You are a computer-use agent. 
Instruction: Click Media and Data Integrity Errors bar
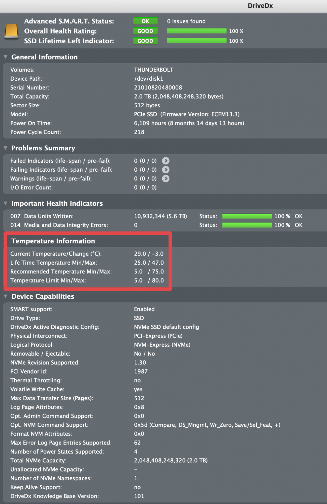[x=247, y=225]
